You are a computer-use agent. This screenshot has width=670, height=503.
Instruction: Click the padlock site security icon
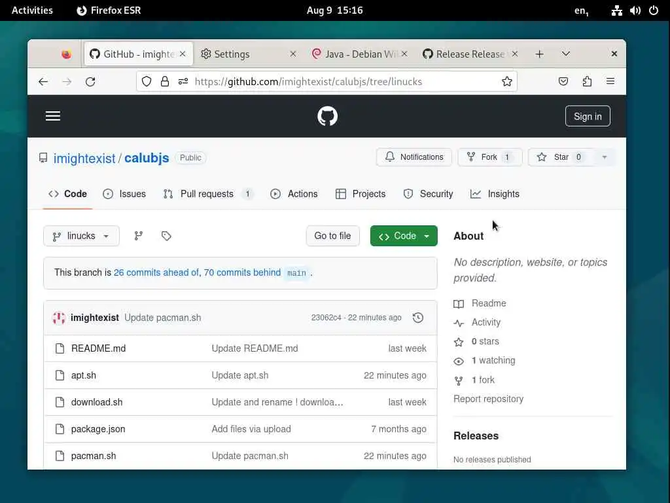[x=165, y=81]
